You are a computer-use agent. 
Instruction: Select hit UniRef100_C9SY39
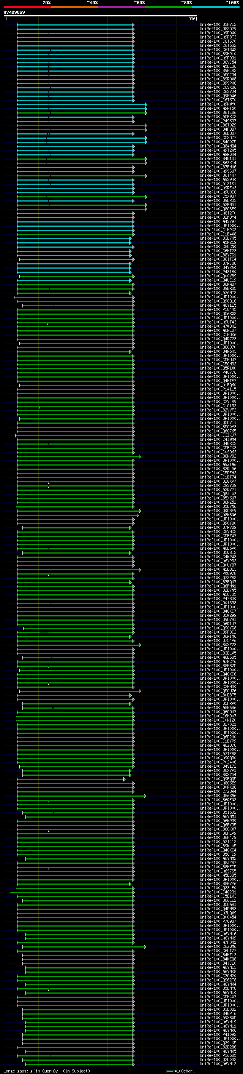coord(218,485)
